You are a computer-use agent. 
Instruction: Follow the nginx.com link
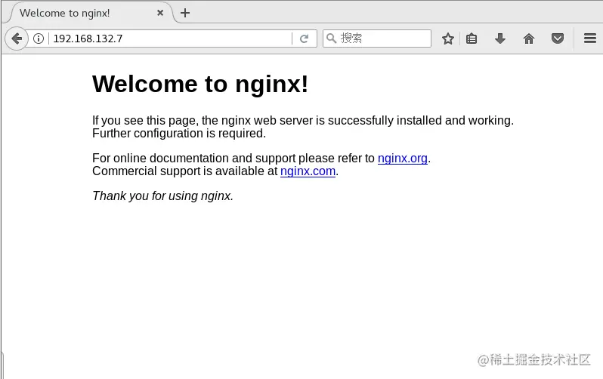pyautogui.click(x=308, y=171)
